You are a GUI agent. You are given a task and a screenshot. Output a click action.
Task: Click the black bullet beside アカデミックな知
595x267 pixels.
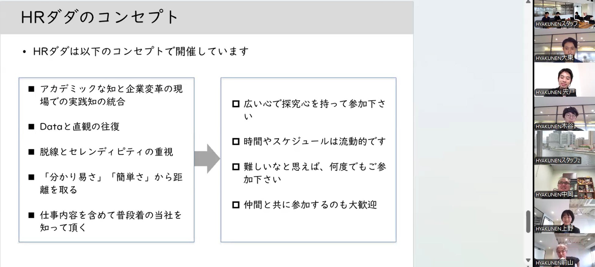tap(31, 89)
